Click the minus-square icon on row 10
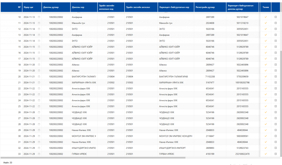The height and width of the screenshot is (165, 282). 275,17
